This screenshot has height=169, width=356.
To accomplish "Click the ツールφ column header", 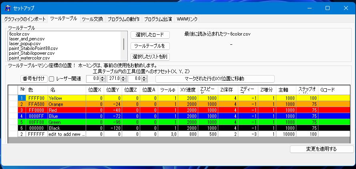I will [x=168, y=90].
